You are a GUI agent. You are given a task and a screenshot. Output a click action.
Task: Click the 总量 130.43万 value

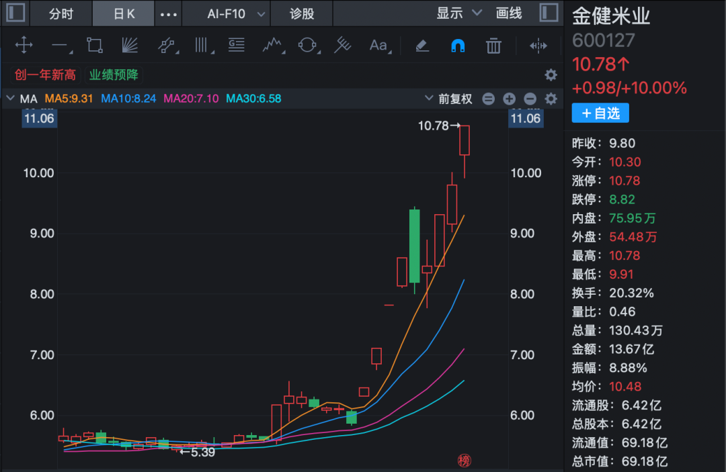point(636,330)
